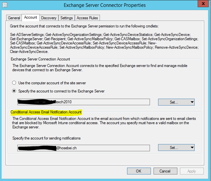Click the dialog title bar system icon
The image size is (211, 181).
click(5, 5)
